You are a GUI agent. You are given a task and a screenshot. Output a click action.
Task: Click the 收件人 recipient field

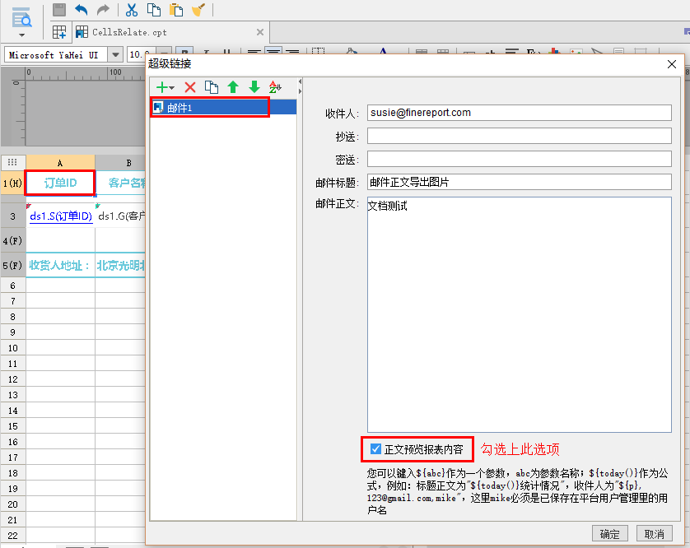520,113
